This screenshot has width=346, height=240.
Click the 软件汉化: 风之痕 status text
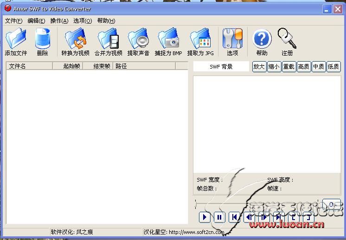(72, 232)
